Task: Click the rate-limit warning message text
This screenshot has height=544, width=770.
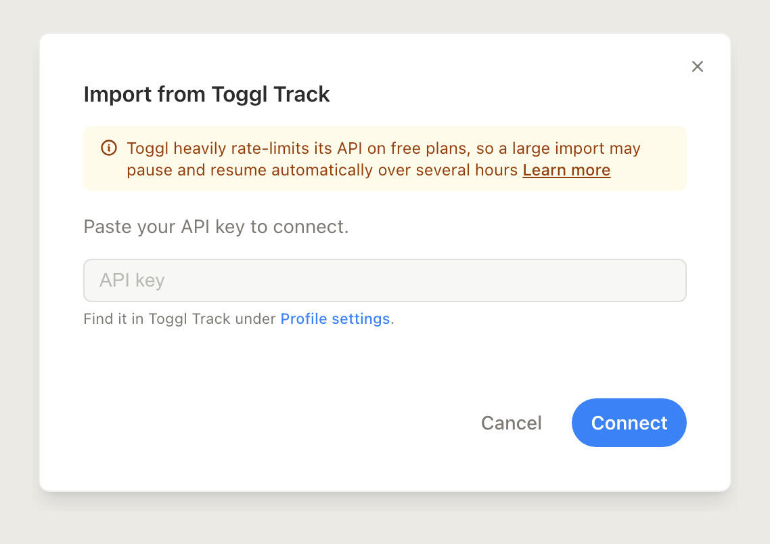Action: click(384, 159)
